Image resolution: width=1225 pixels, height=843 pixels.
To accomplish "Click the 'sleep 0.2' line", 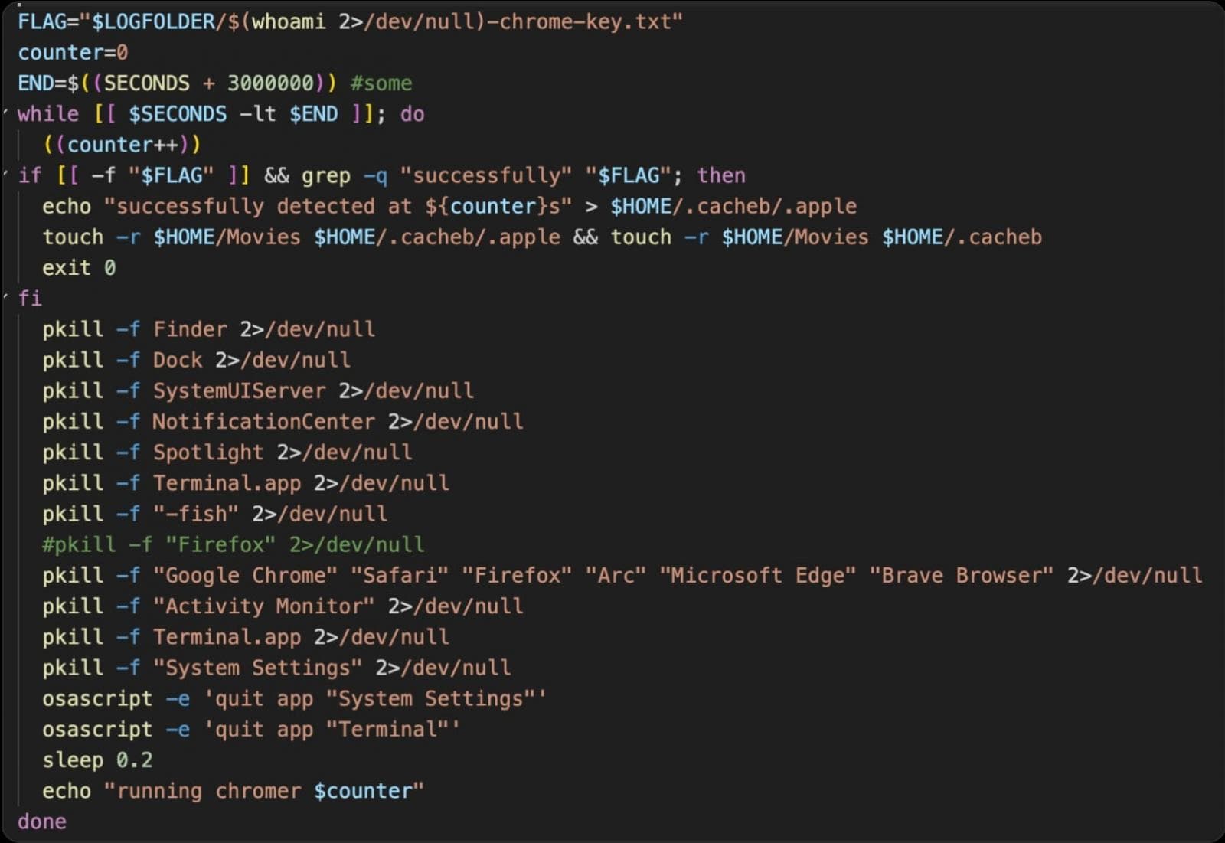I will click(x=98, y=760).
